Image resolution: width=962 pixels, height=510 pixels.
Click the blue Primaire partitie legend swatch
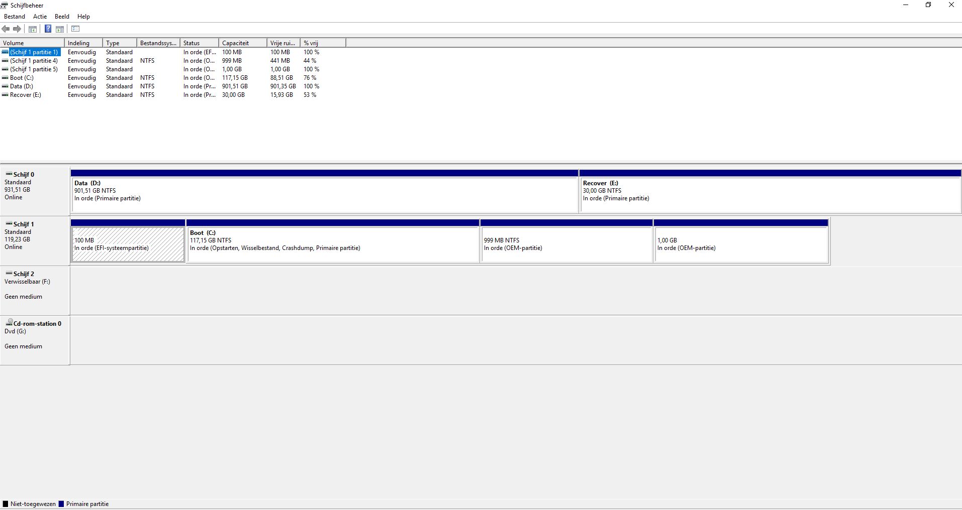(61, 504)
